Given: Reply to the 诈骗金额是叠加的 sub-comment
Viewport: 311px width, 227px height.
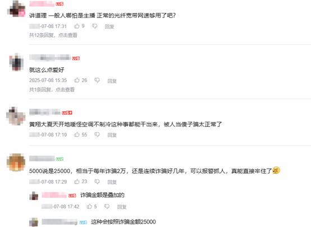Looking at the screenshot, I should coord(122,207).
